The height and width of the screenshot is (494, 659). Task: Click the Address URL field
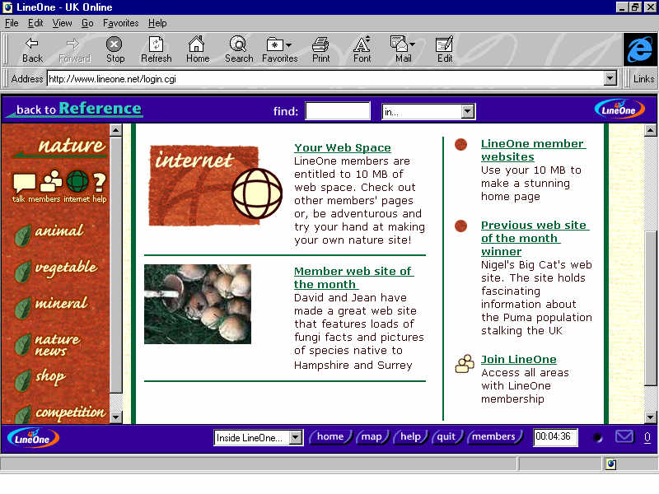pyautogui.click(x=325, y=78)
